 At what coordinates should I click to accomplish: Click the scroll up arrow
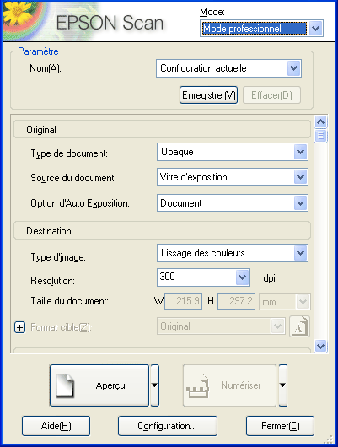tap(321, 122)
